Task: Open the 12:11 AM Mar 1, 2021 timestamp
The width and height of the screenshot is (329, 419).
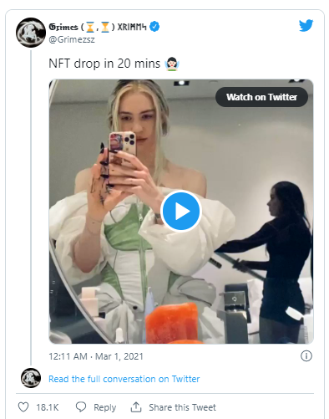Action: pos(96,356)
